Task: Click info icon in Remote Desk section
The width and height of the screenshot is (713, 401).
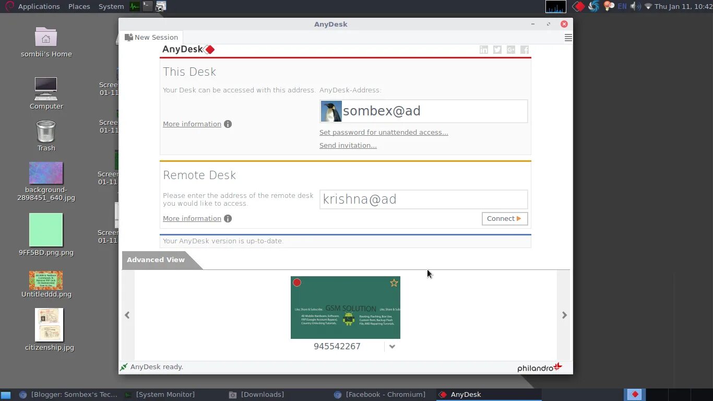Action: point(228,219)
